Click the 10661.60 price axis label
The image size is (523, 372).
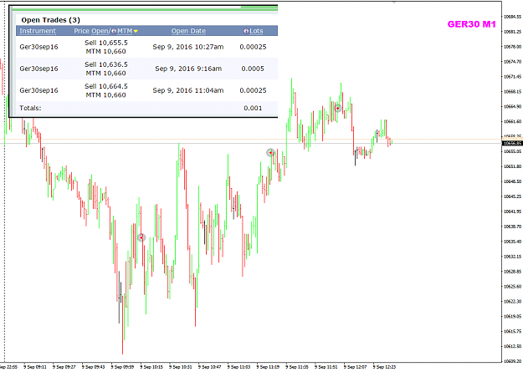coord(513,122)
